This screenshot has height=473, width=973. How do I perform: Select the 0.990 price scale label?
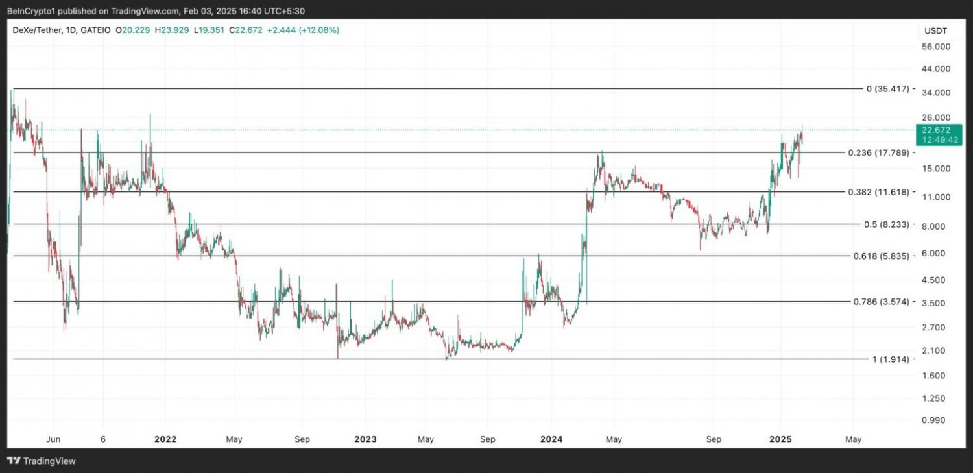(x=937, y=420)
